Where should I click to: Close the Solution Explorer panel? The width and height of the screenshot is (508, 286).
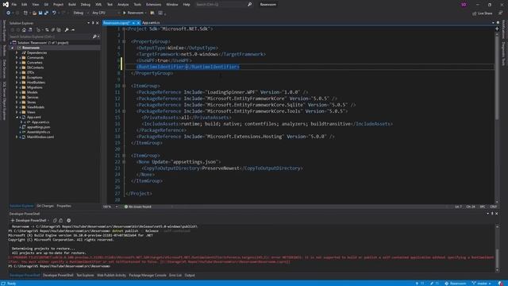[x=97, y=23]
